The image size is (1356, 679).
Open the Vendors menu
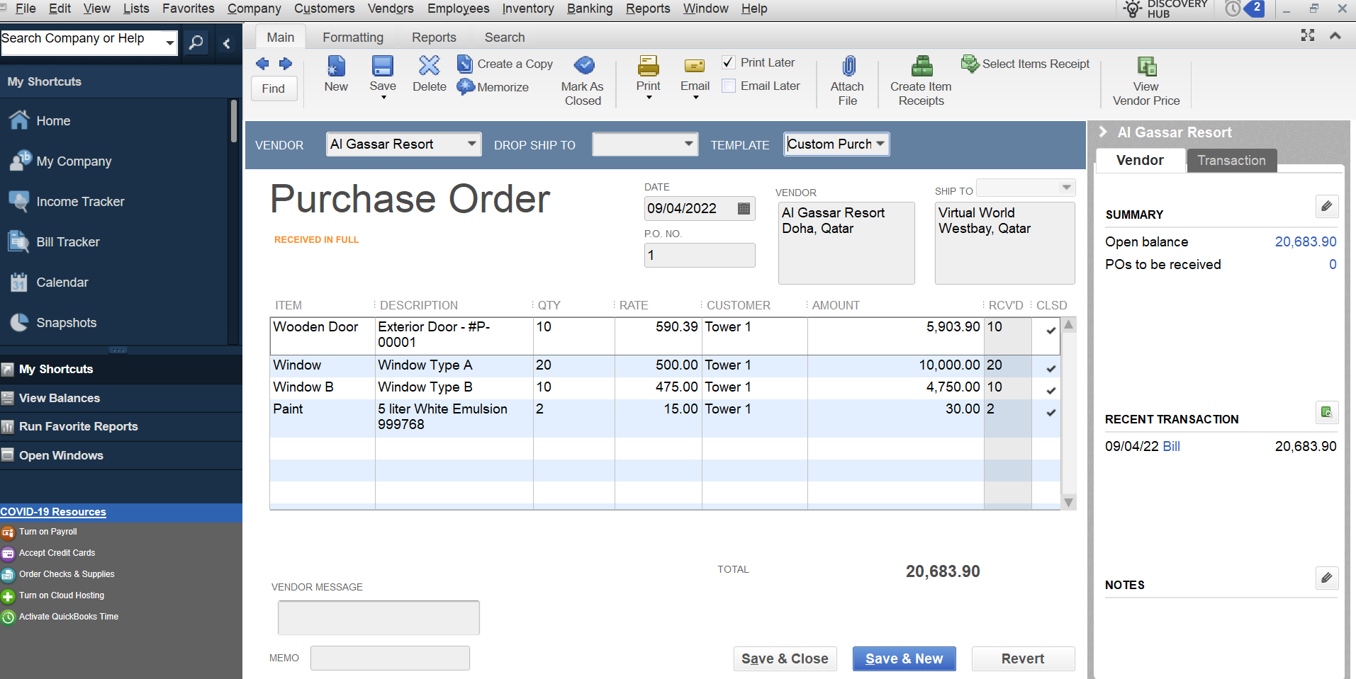click(391, 8)
